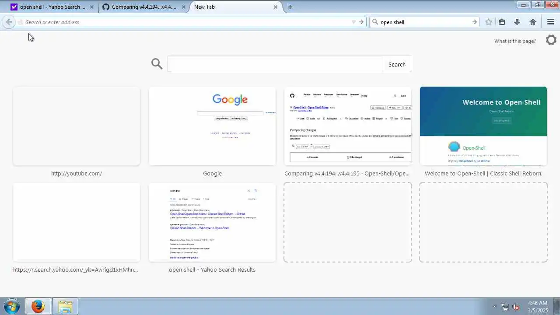This screenshot has width=560, height=315.
Task: Click the Go arrow in address bar
Action: [x=361, y=22]
